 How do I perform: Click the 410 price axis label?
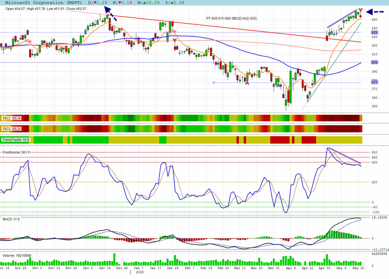374,54
